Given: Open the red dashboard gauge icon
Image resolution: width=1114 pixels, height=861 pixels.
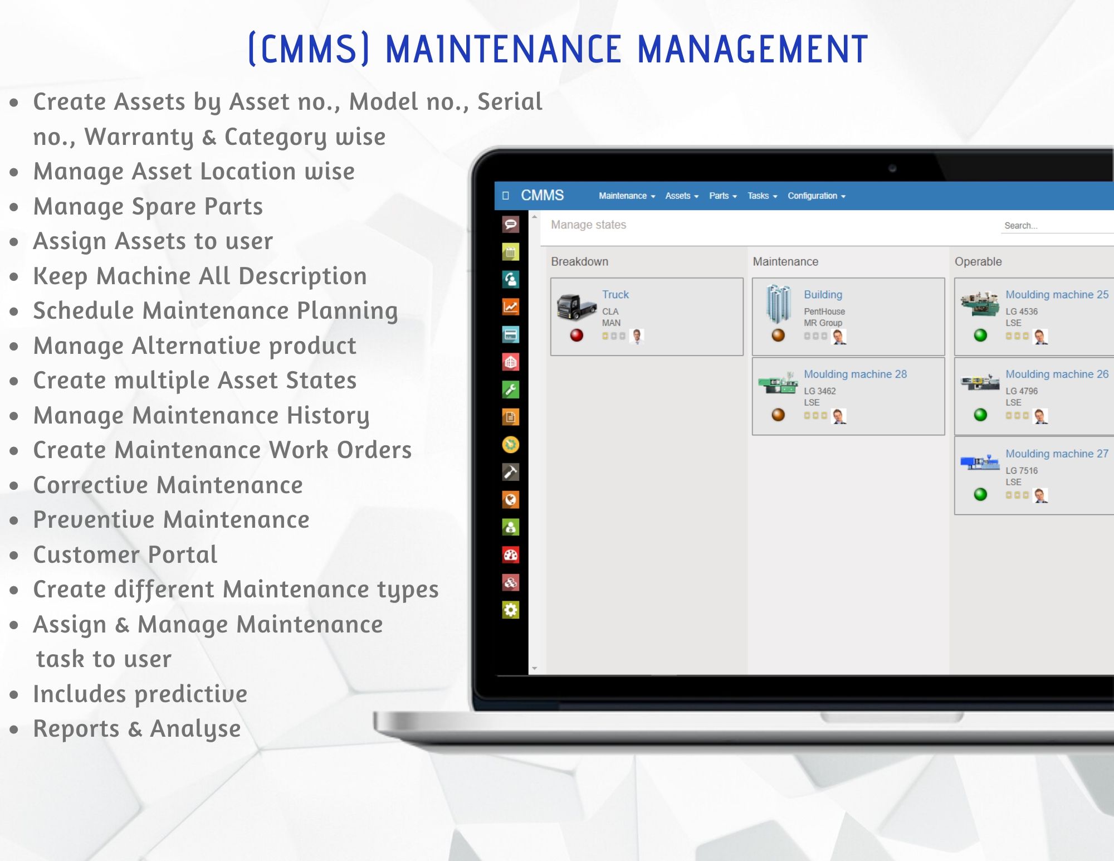Looking at the screenshot, I should coord(510,554).
